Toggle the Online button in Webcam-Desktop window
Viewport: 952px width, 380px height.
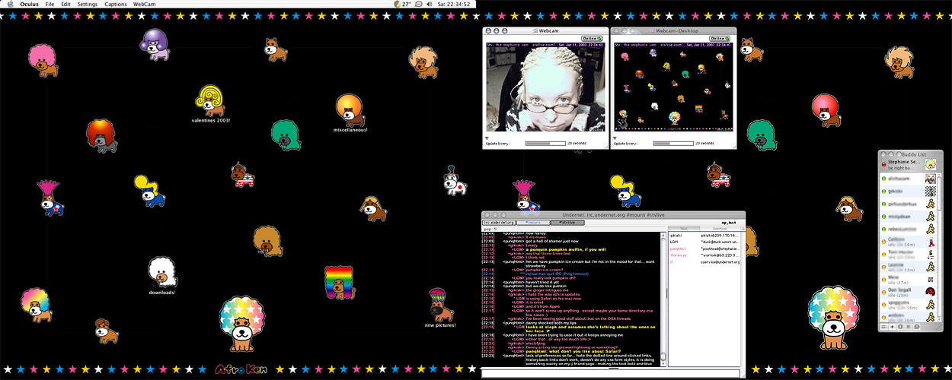point(720,38)
